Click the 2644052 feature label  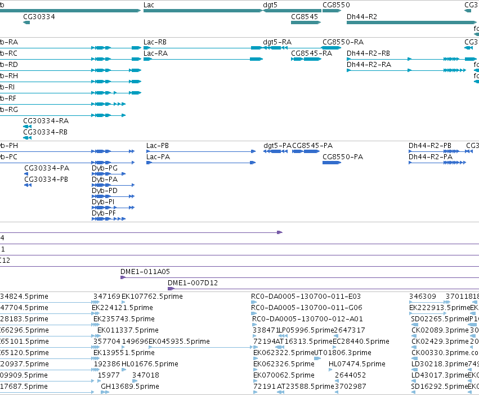coord(350,375)
